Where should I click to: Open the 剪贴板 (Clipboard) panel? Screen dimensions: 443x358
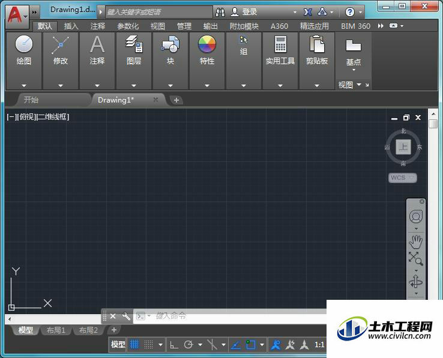317,50
